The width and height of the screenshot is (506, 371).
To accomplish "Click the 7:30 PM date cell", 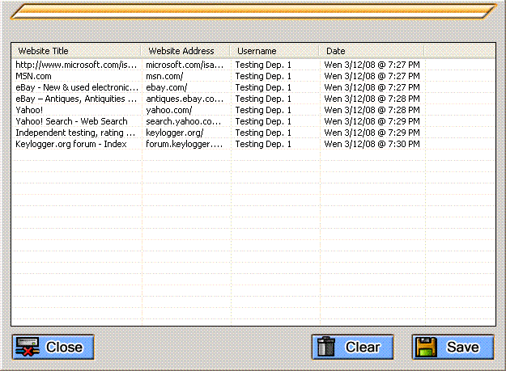I will click(372, 144).
